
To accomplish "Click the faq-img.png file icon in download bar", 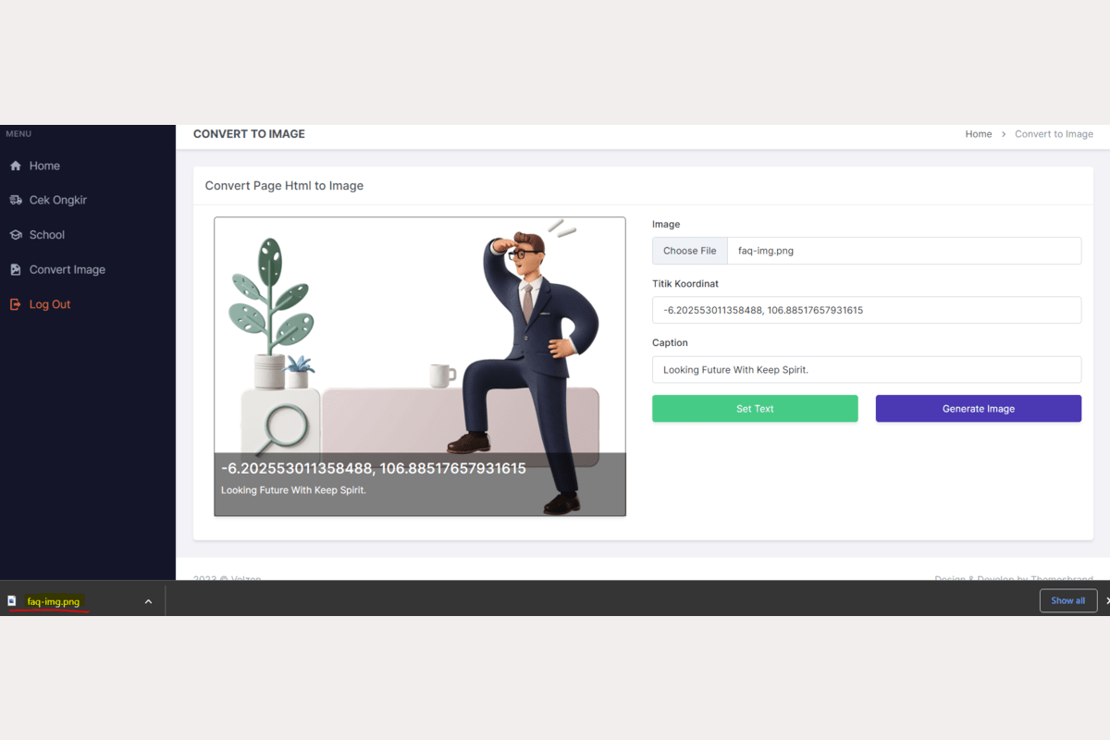I will (x=12, y=601).
